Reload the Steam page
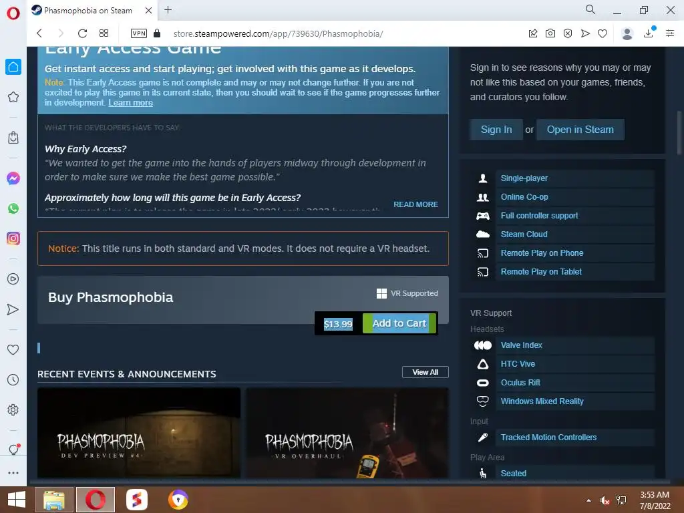Screen dimensions: 684x513 (82, 33)
